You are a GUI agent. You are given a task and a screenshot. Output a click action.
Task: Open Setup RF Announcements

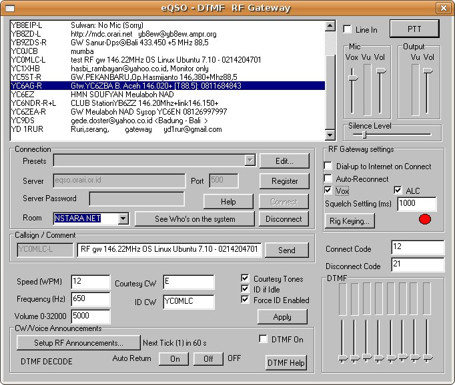pyautogui.click(x=78, y=343)
